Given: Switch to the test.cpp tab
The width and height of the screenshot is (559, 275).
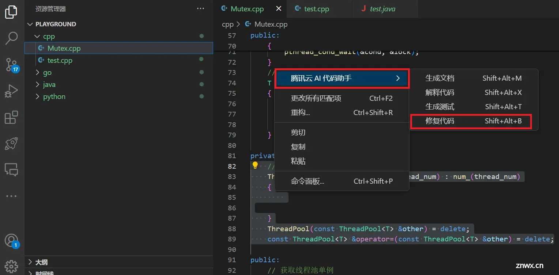Looking at the screenshot, I should point(317,9).
